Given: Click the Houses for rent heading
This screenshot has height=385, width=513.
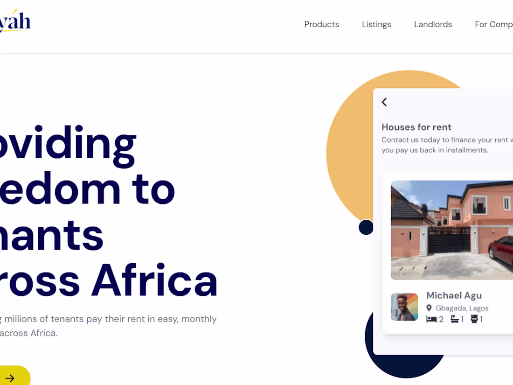Looking at the screenshot, I should coord(416,127).
